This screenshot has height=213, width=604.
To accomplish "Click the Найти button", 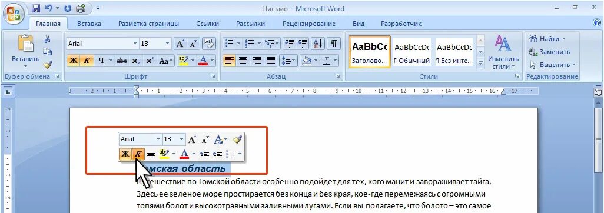I will pos(547,39).
